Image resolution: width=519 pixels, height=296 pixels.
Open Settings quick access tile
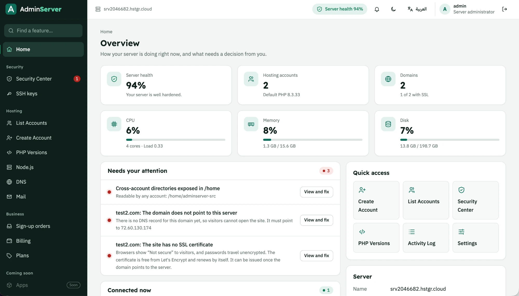475,238
